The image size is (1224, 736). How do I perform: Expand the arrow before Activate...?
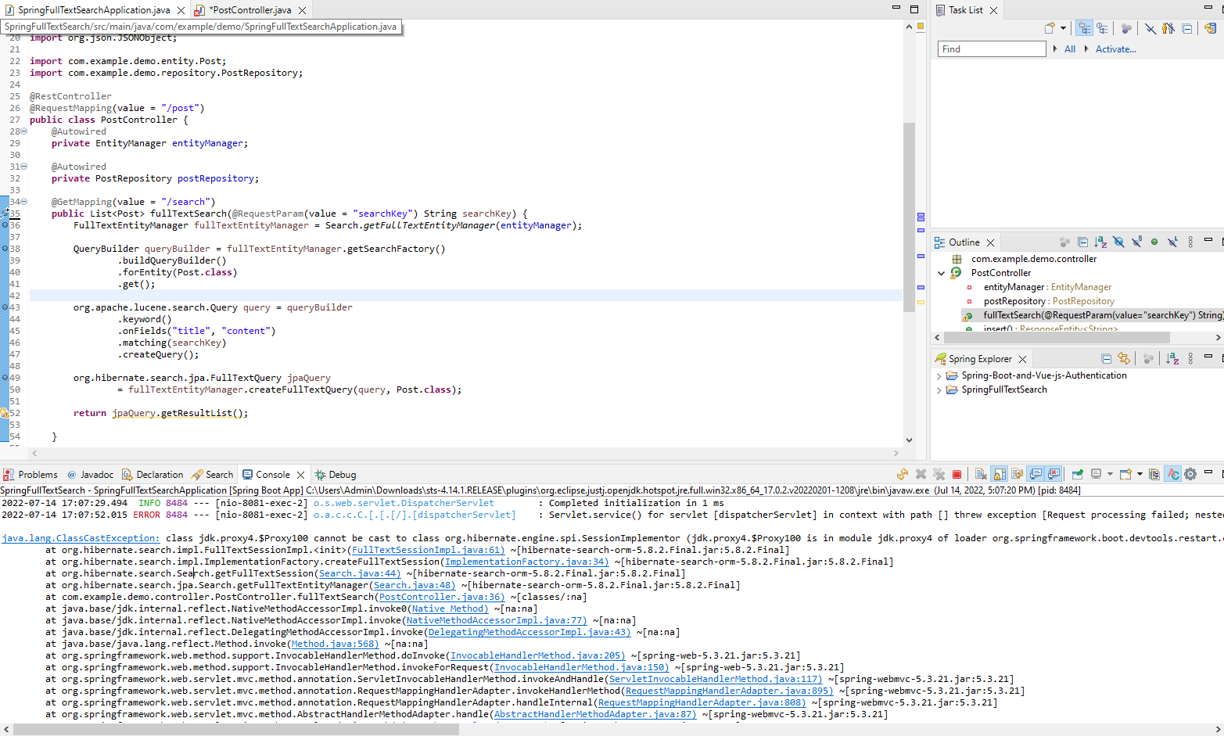tap(1086, 48)
